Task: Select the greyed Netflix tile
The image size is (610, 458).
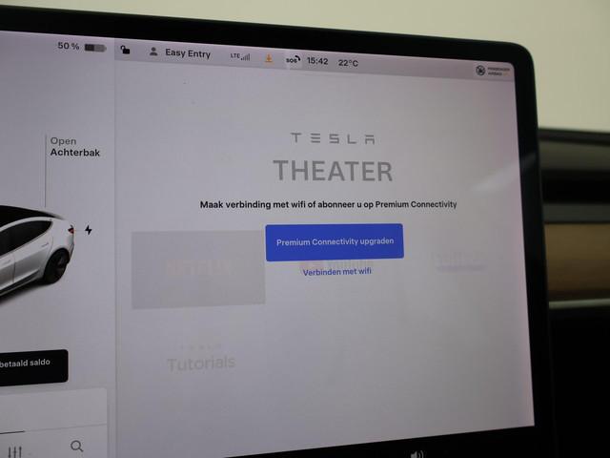Action: coord(198,269)
